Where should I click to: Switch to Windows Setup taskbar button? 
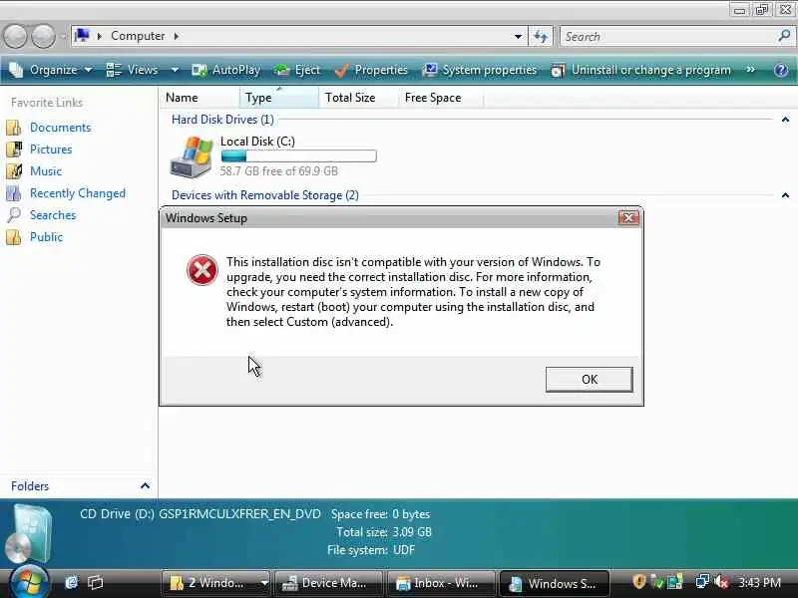pos(555,583)
